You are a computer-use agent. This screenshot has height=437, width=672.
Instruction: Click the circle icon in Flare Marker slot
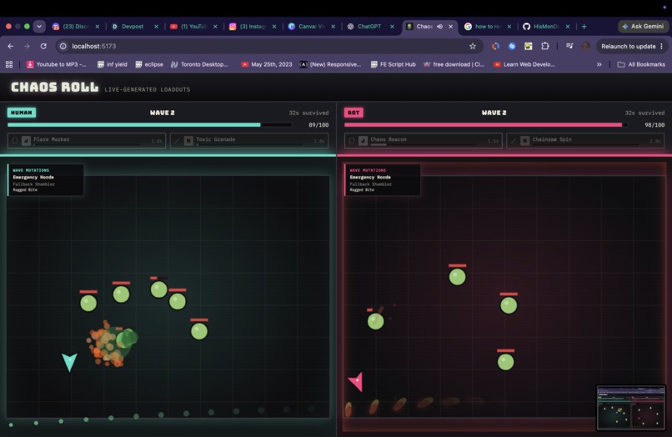(x=15, y=140)
